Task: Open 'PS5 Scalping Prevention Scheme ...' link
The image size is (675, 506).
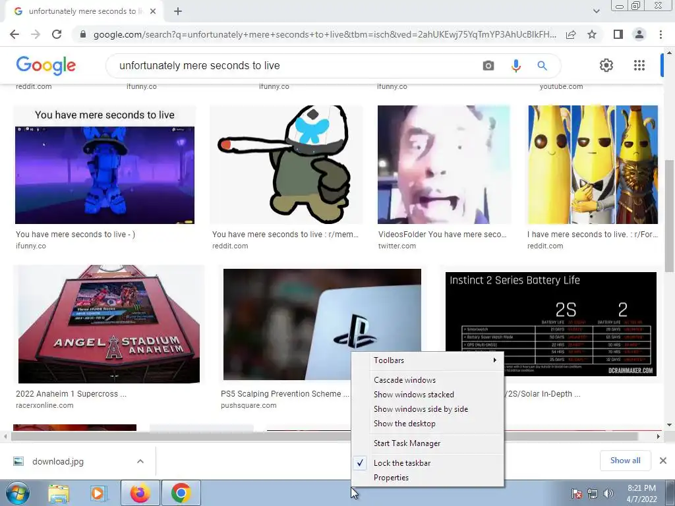Action: (x=285, y=394)
